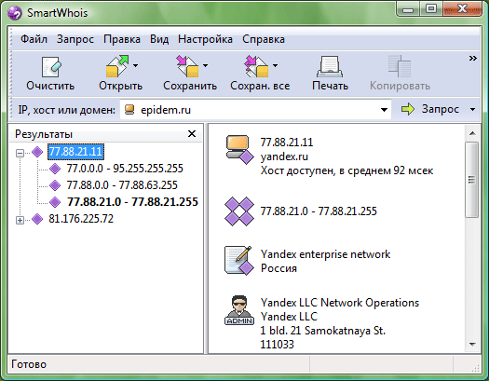Click the yandex.ru hostname text
Screen dimensions: 489x381
pos(284,156)
